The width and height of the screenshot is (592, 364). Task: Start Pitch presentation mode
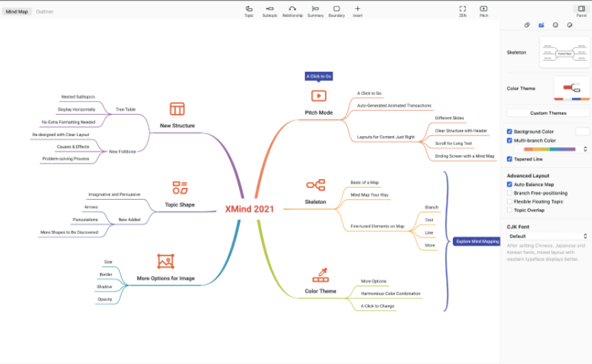pos(484,11)
